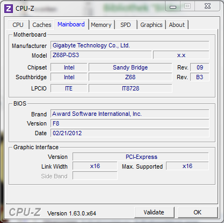Click the chipset vendor Intel field

pyautogui.click(x=69, y=67)
